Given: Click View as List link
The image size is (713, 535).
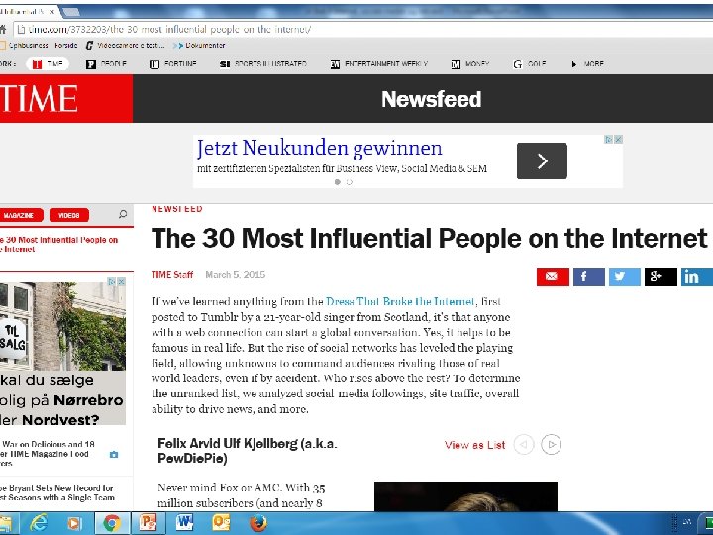Looking at the screenshot, I should [474, 445].
